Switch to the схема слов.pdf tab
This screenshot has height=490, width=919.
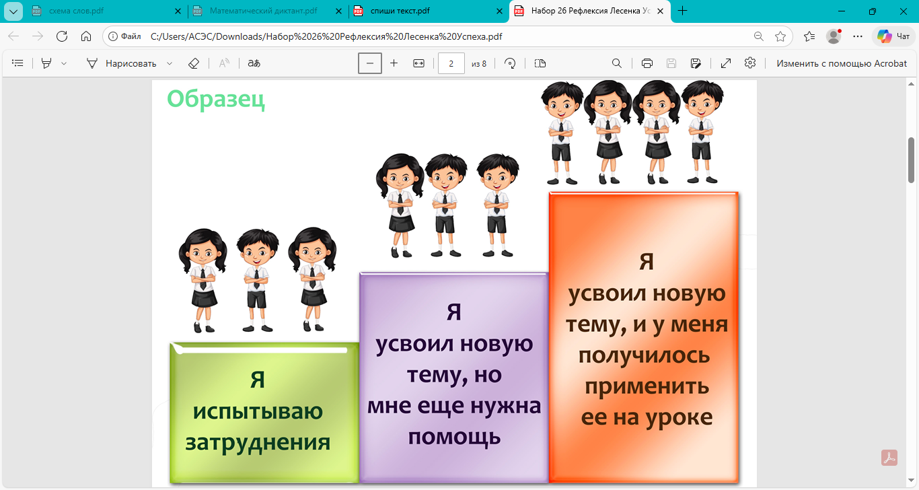[108, 11]
